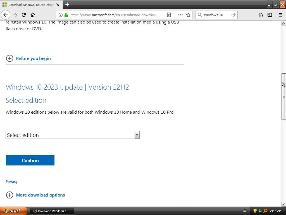Open page actions three-dots menu
286x215 pixels.
180,15
